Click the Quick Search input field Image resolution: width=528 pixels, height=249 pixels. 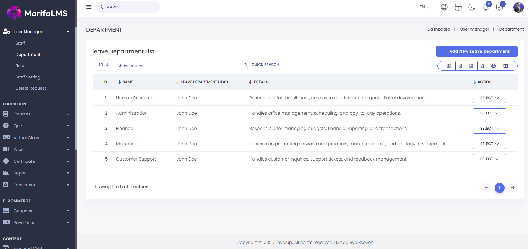click(x=287, y=65)
